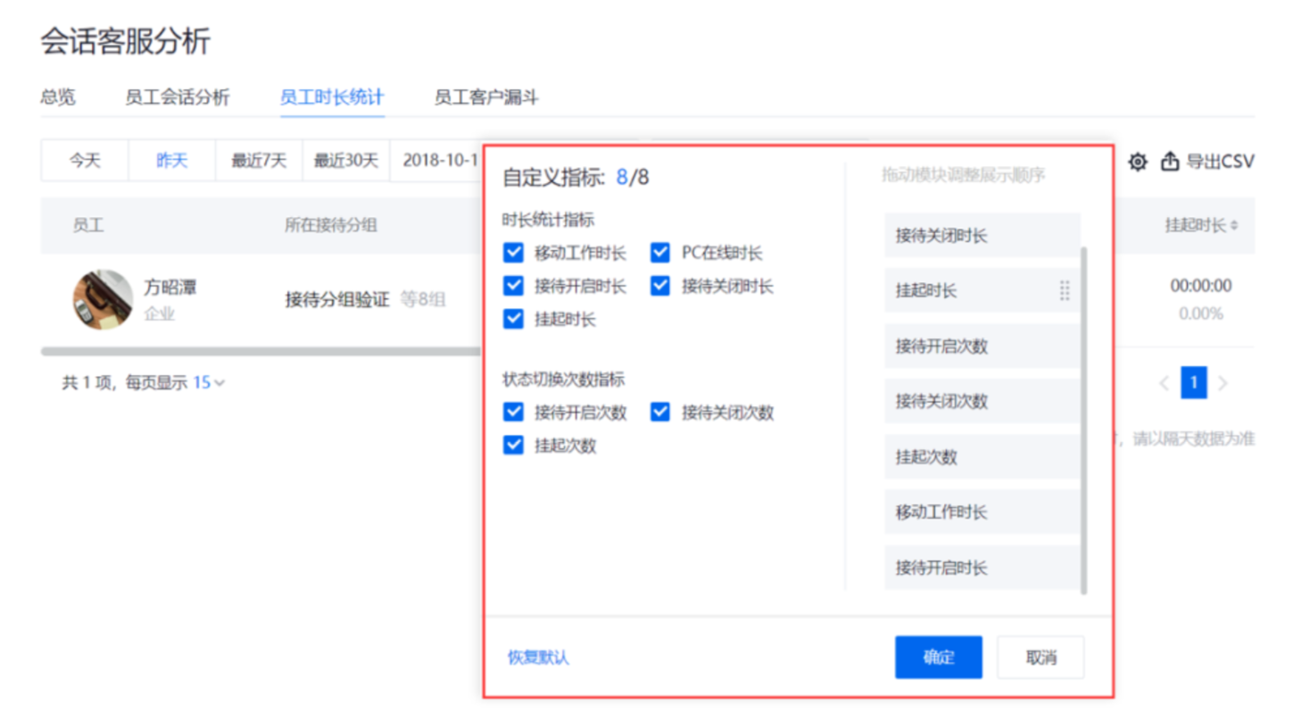Click the table horizontal scrollbar
1292x716 pixels.
[x=261, y=351]
